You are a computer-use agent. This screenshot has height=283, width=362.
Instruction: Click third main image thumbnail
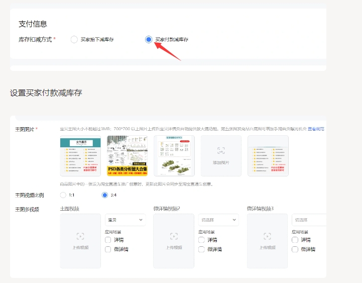(174, 156)
